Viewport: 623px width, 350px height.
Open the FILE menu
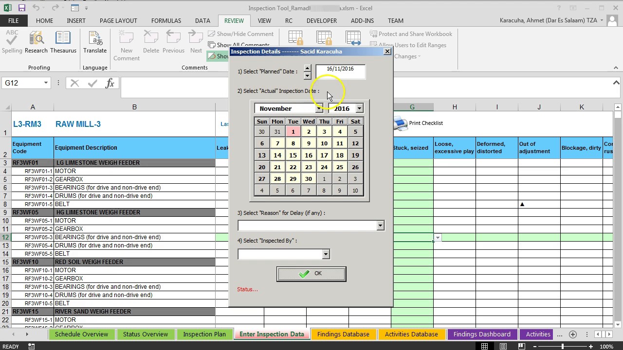click(13, 21)
